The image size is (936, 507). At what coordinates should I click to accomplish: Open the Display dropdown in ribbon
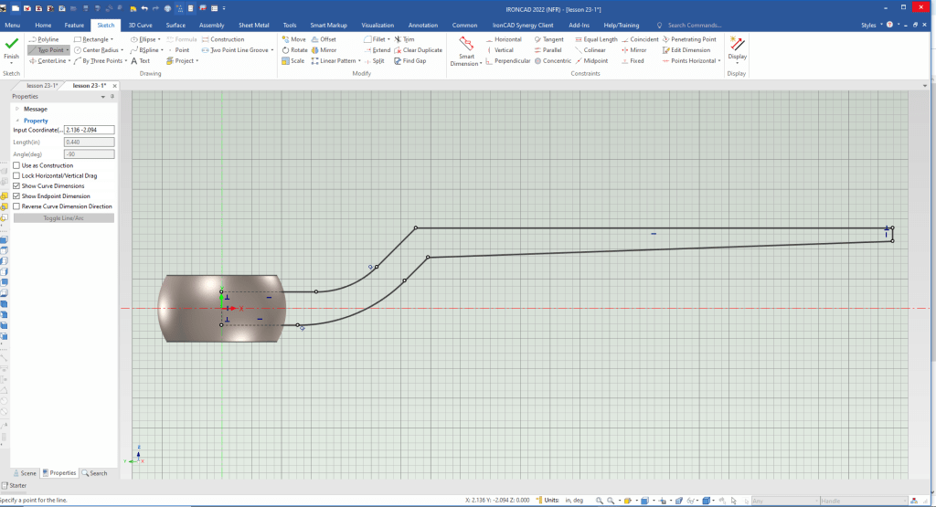point(736,62)
